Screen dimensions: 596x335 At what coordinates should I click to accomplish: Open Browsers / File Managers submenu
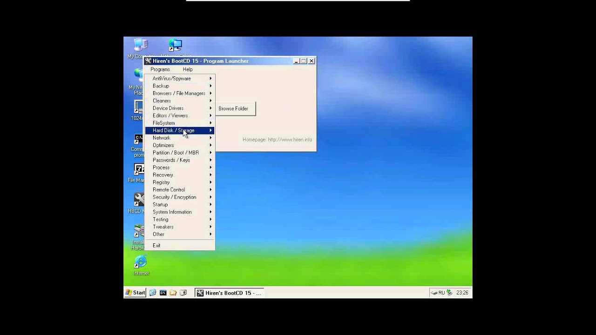click(180, 94)
